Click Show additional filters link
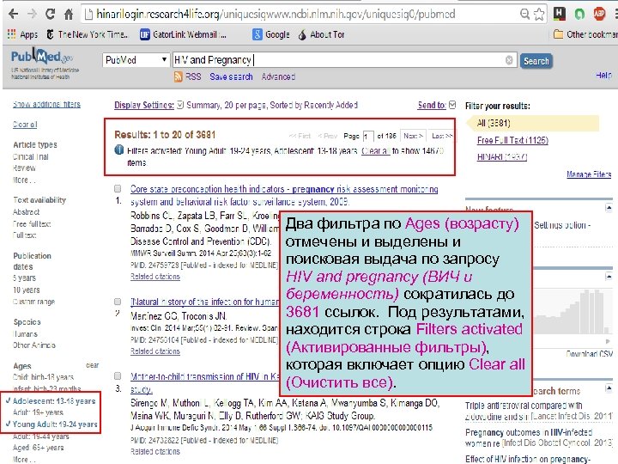 (x=46, y=104)
